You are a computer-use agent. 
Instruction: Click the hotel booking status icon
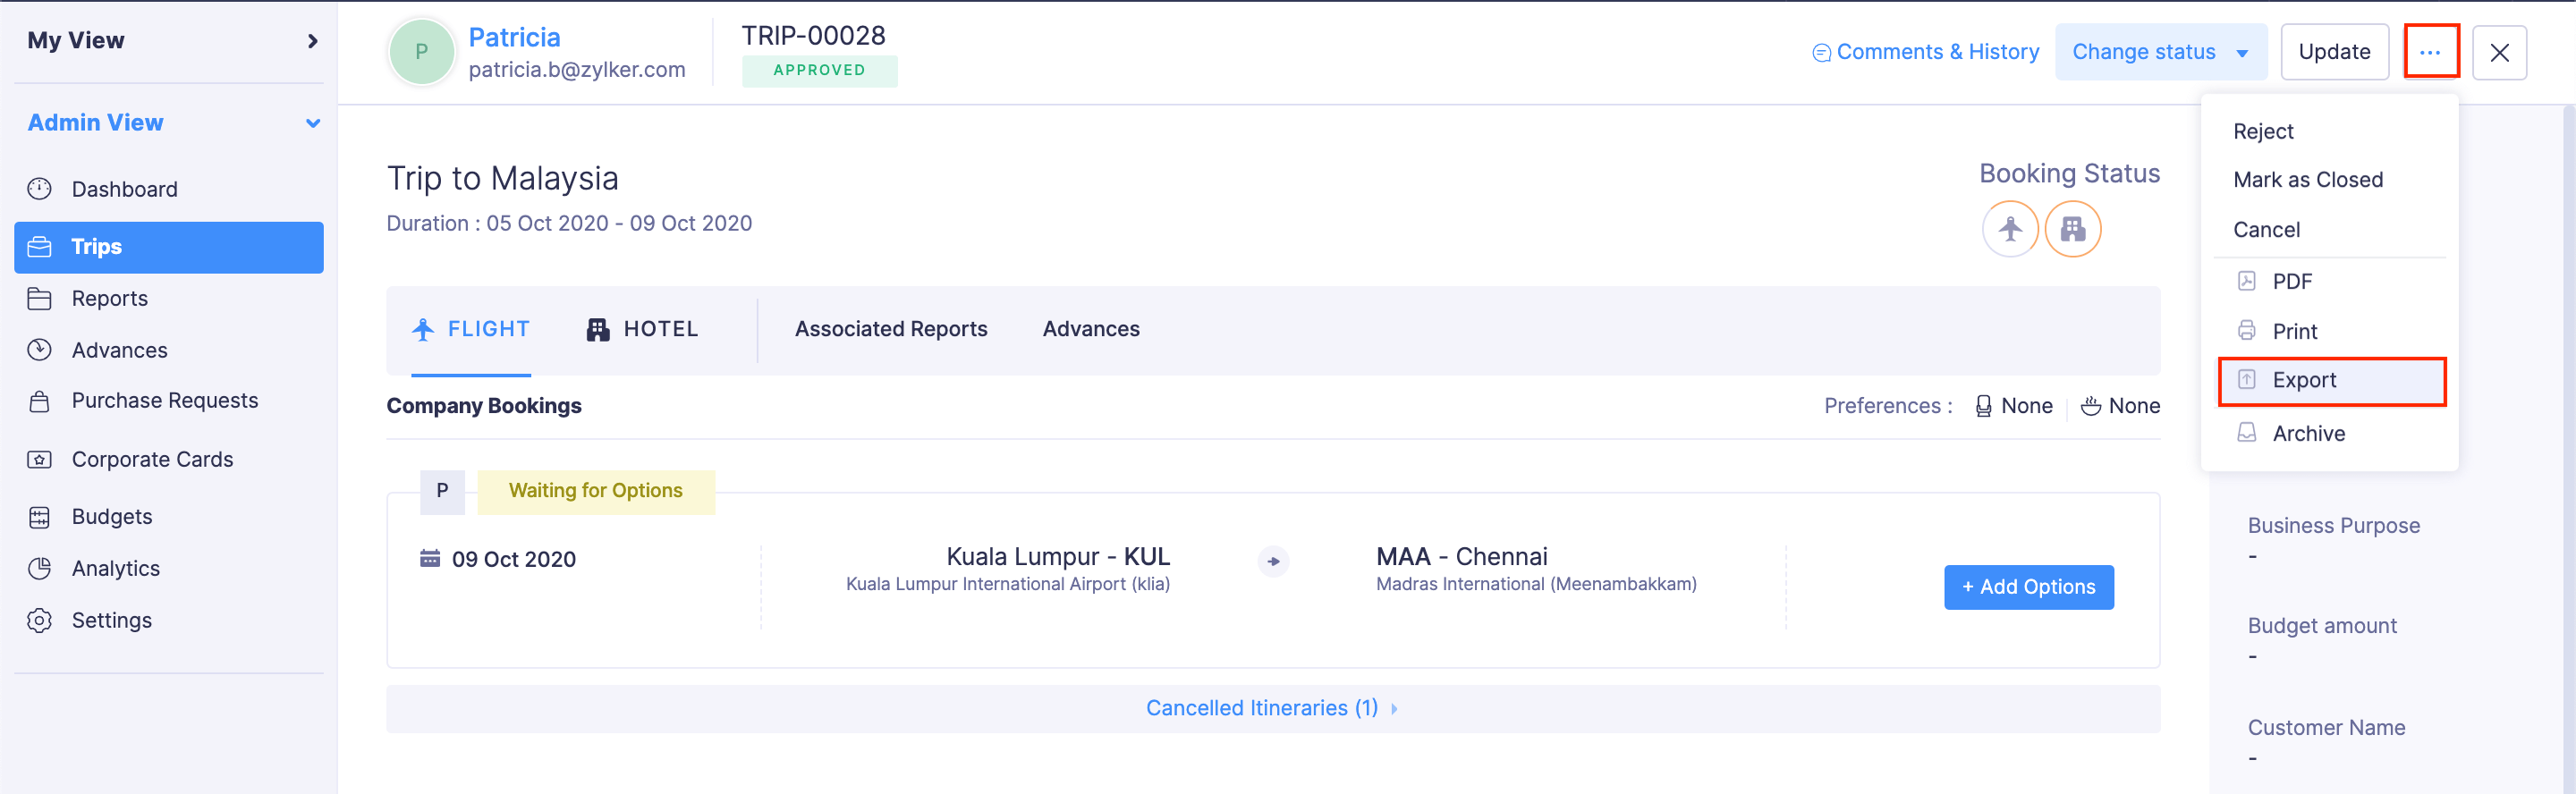click(x=2072, y=229)
